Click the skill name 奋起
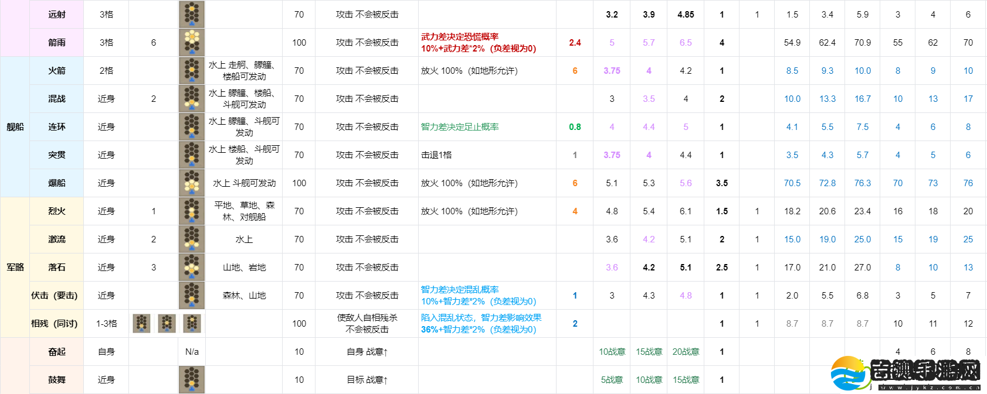The width and height of the screenshot is (987, 394). [x=57, y=352]
